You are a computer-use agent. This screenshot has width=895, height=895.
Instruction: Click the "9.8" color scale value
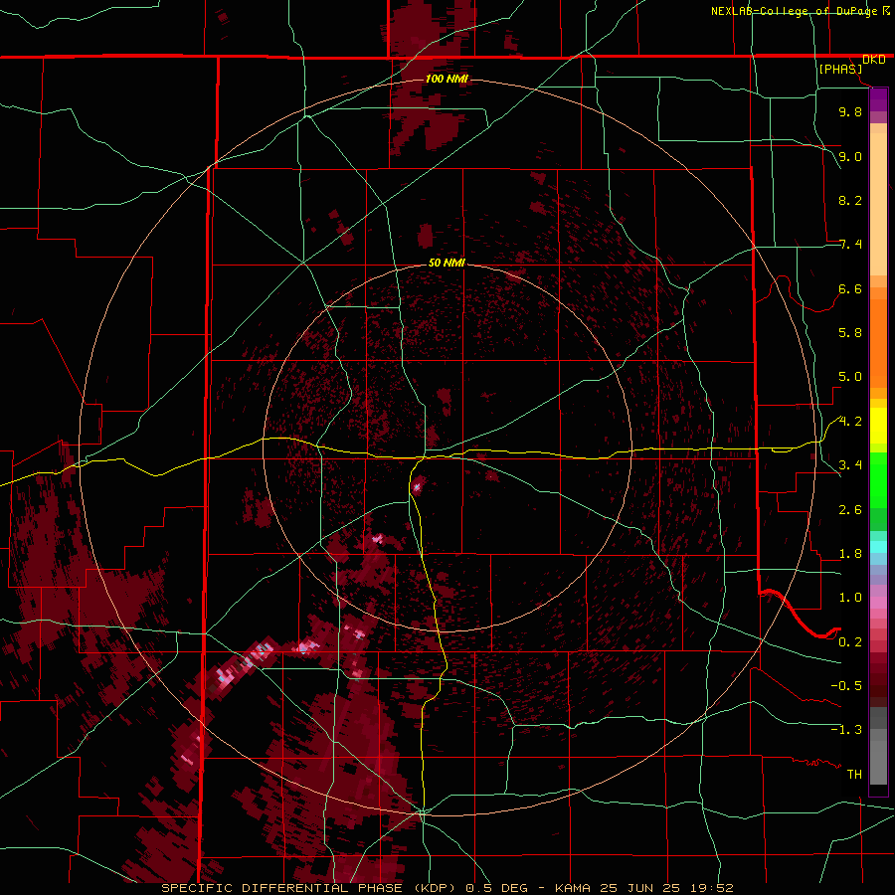pyautogui.click(x=850, y=111)
